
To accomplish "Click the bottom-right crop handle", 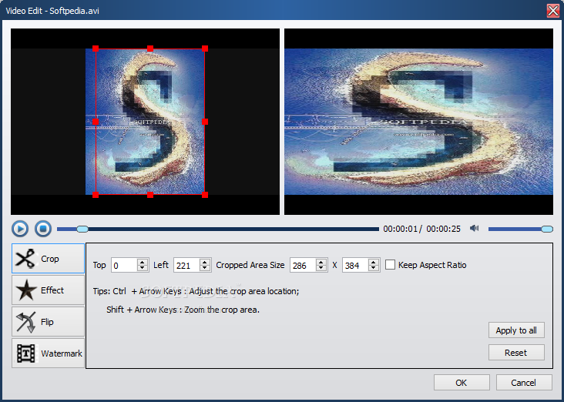I will coord(205,195).
